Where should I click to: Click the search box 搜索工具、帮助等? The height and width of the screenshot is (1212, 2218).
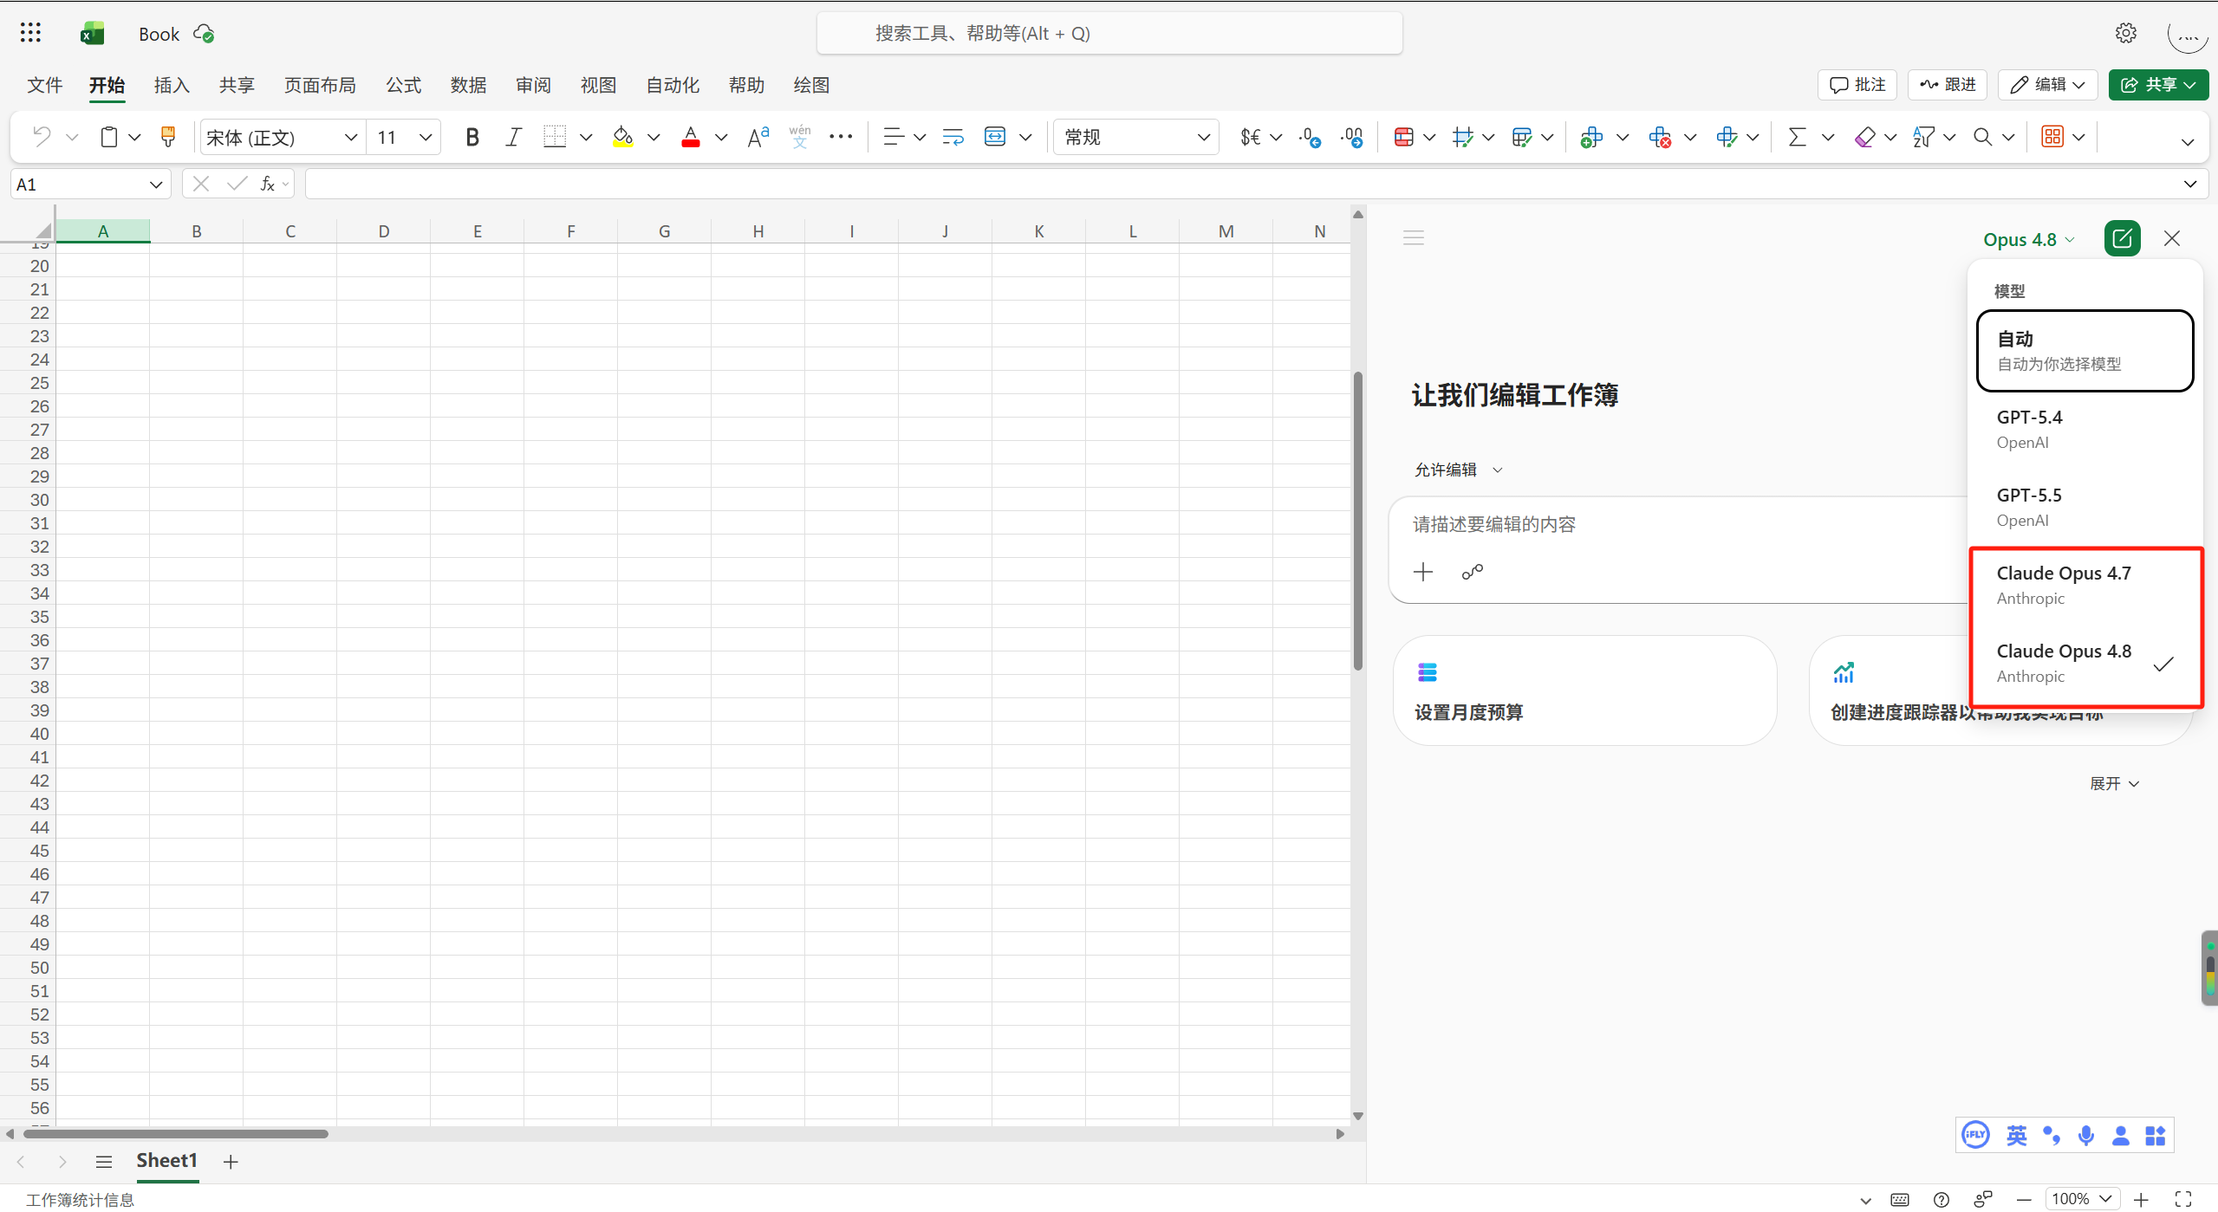(x=1109, y=33)
